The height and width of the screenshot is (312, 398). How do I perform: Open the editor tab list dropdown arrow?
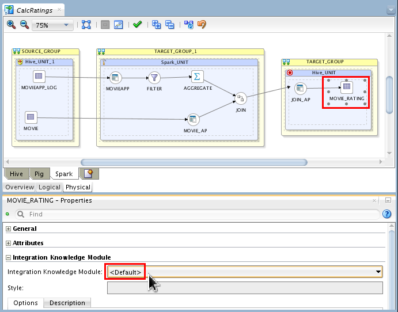(391, 10)
